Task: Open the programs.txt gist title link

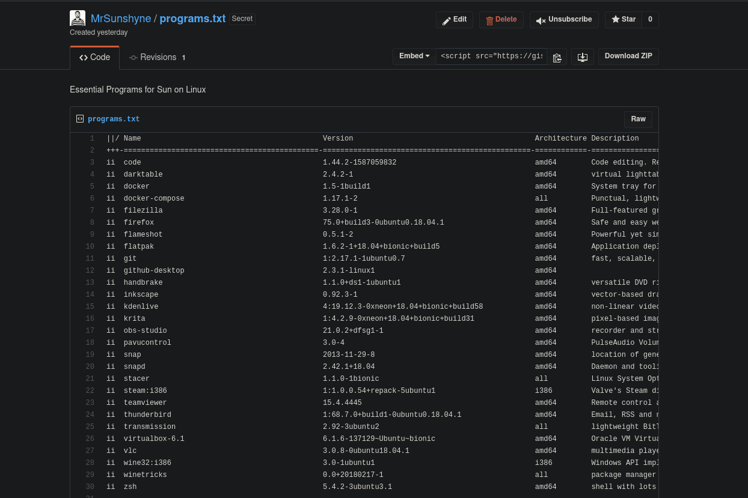Action: coord(194,19)
